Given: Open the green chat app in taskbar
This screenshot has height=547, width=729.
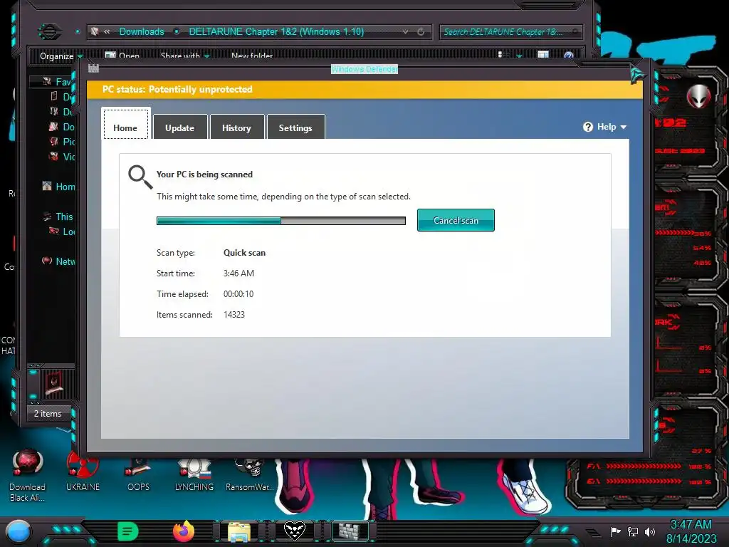Looking at the screenshot, I should (x=128, y=531).
